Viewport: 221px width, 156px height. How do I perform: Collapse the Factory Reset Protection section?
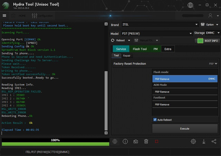[x=216, y=64]
